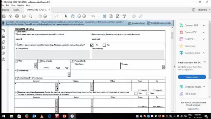Expand the Organize Pages options
211x119 pixels.
click(204, 87)
